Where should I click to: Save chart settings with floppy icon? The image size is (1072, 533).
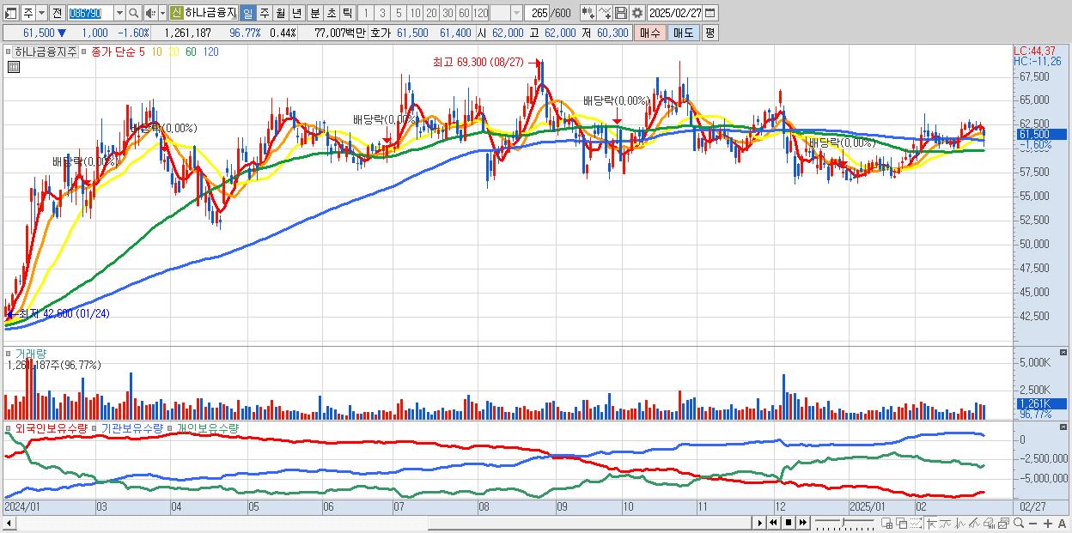(x=621, y=13)
